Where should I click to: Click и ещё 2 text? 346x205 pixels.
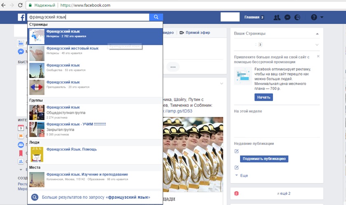click(x=284, y=193)
